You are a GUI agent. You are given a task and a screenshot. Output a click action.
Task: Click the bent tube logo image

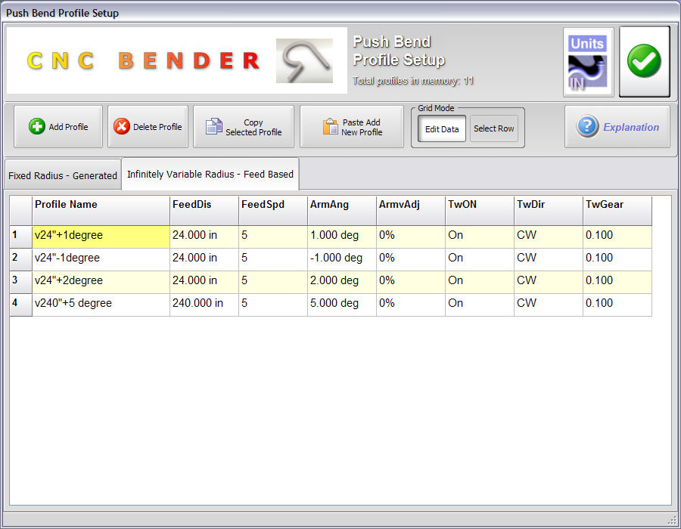(303, 61)
